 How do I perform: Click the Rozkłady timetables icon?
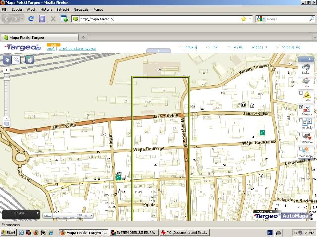(x=307, y=122)
